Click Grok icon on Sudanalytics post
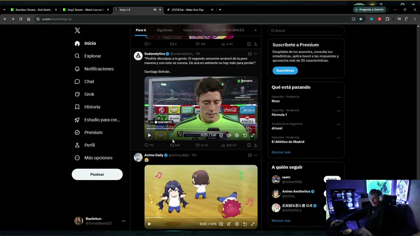This screenshot has width=420, height=236. coord(250,54)
